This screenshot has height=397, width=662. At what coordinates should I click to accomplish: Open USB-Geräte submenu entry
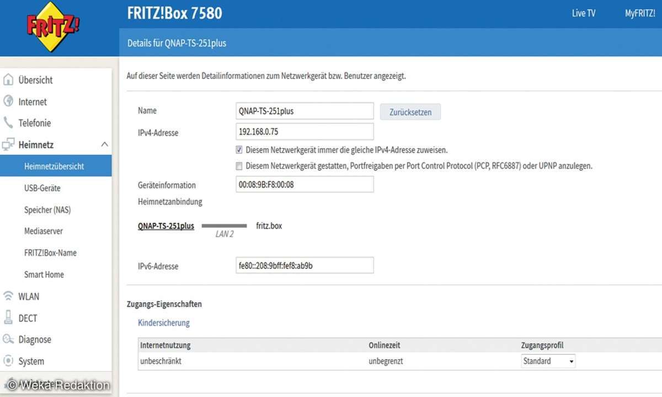42,188
